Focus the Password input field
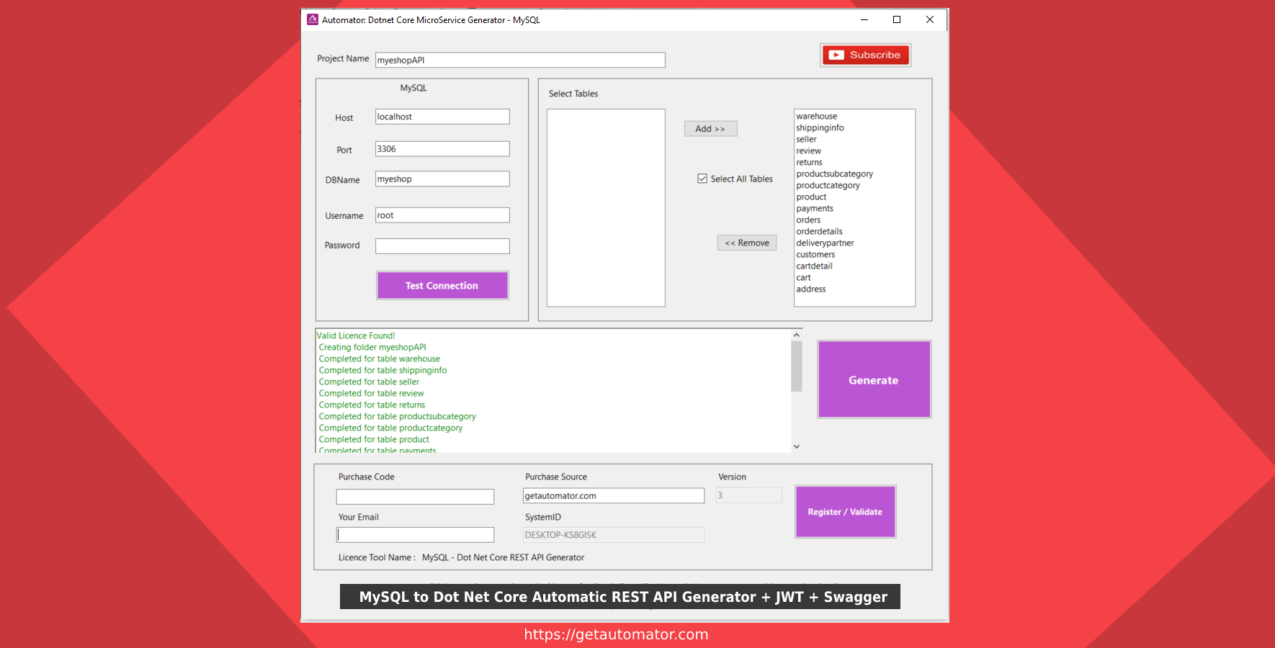Screen dimensions: 1275x648 pyautogui.click(x=442, y=246)
